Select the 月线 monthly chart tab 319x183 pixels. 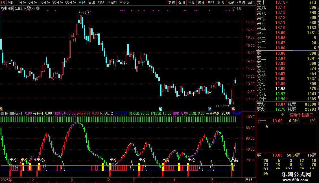[101, 3]
